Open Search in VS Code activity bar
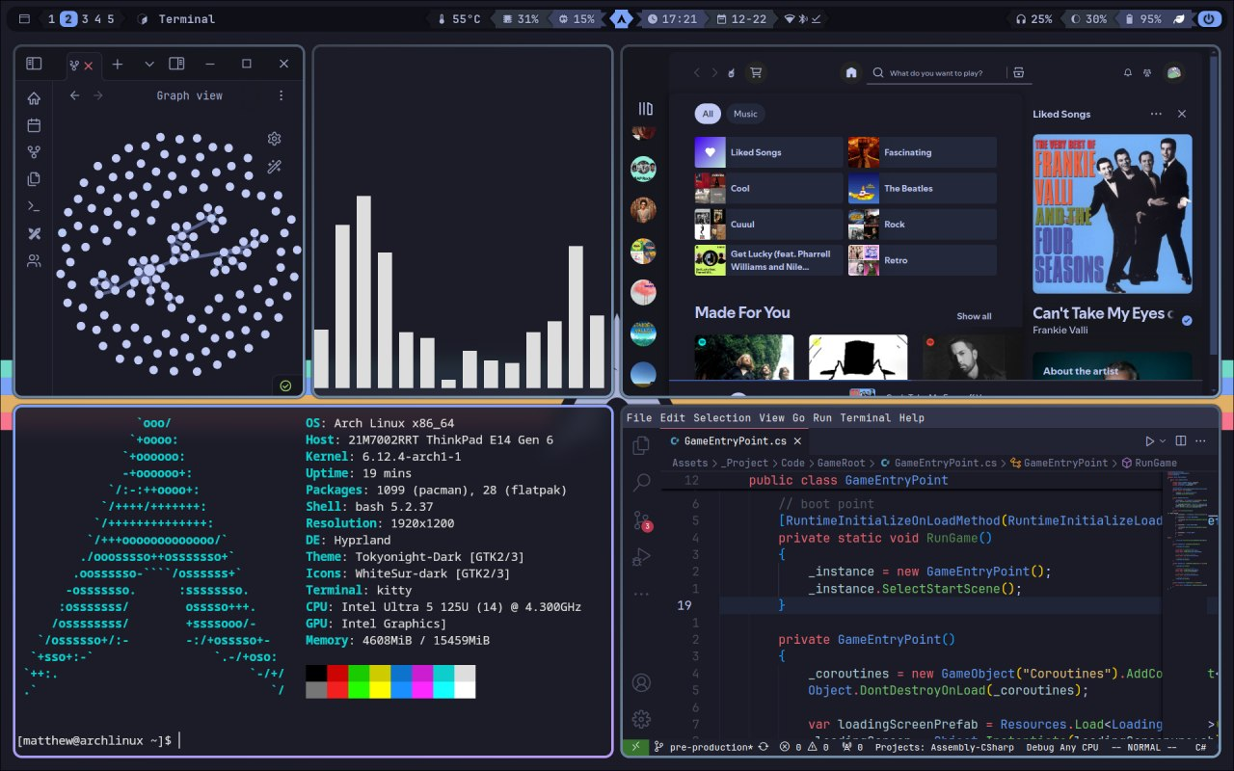The width and height of the screenshot is (1234, 771). (641, 482)
